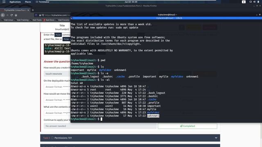Click the tracking protection shield icon

[36, 15]
